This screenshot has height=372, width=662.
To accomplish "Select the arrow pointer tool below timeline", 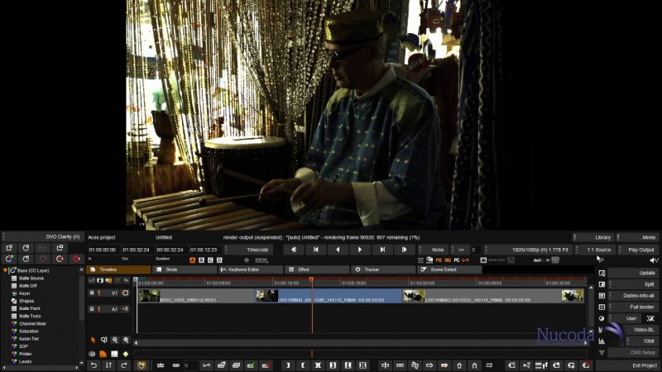I will coord(94,340).
